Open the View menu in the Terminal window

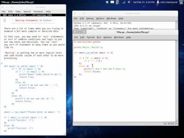point(18,11)
